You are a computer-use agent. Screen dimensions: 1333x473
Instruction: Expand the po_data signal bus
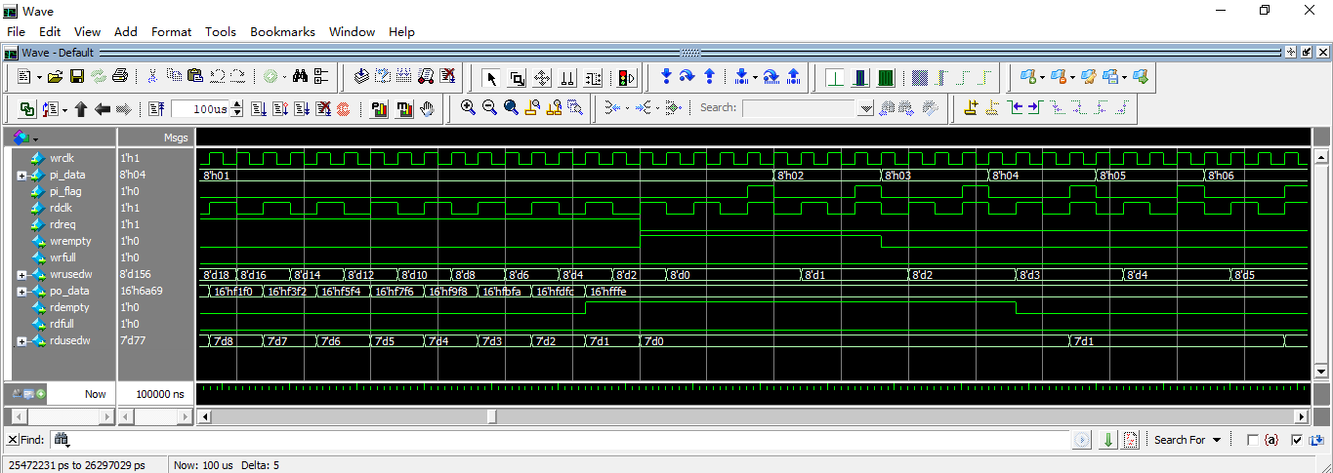click(x=21, y=292)
